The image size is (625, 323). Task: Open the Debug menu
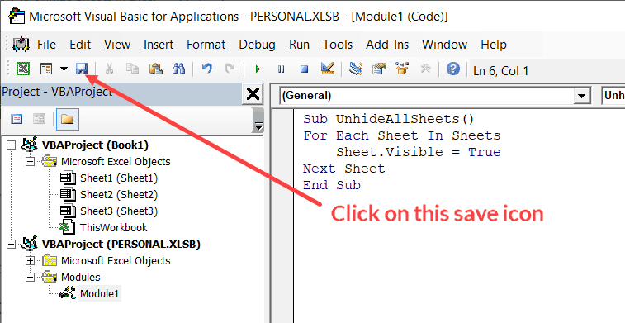coord(257,45)
